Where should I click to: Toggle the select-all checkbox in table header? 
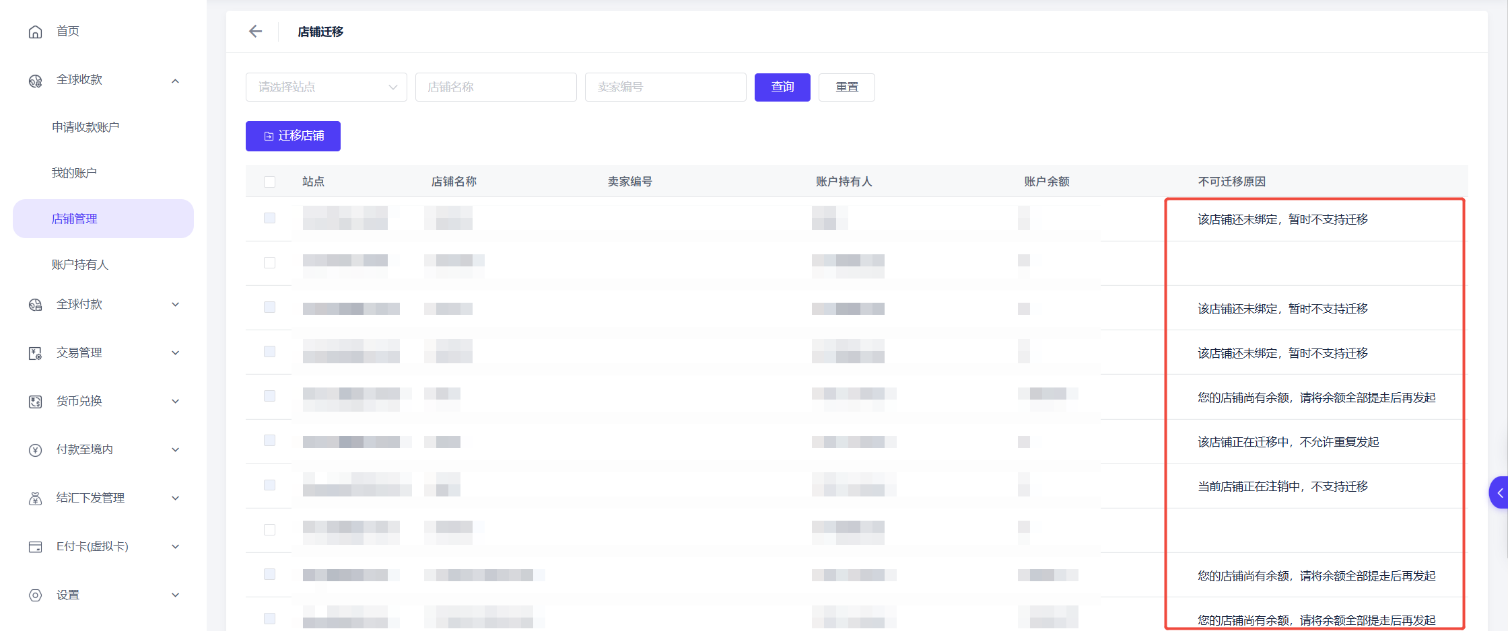click(270, 182)
